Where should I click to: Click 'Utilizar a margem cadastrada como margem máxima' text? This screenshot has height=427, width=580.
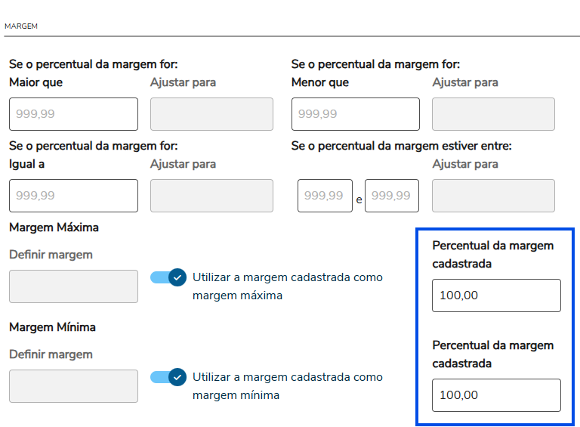click(x=287, y=286)
